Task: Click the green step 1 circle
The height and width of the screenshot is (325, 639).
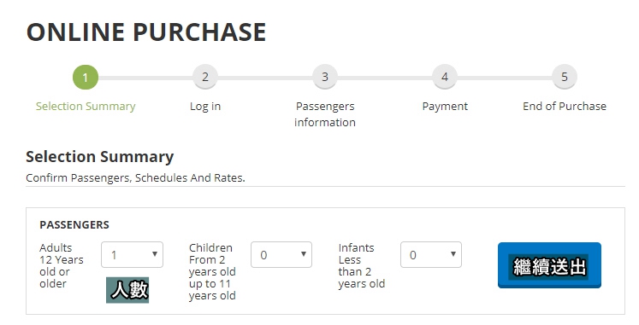Action: pyautogui.click(x=86, y=77)
